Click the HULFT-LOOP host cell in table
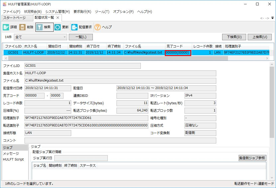 point(35,53)
